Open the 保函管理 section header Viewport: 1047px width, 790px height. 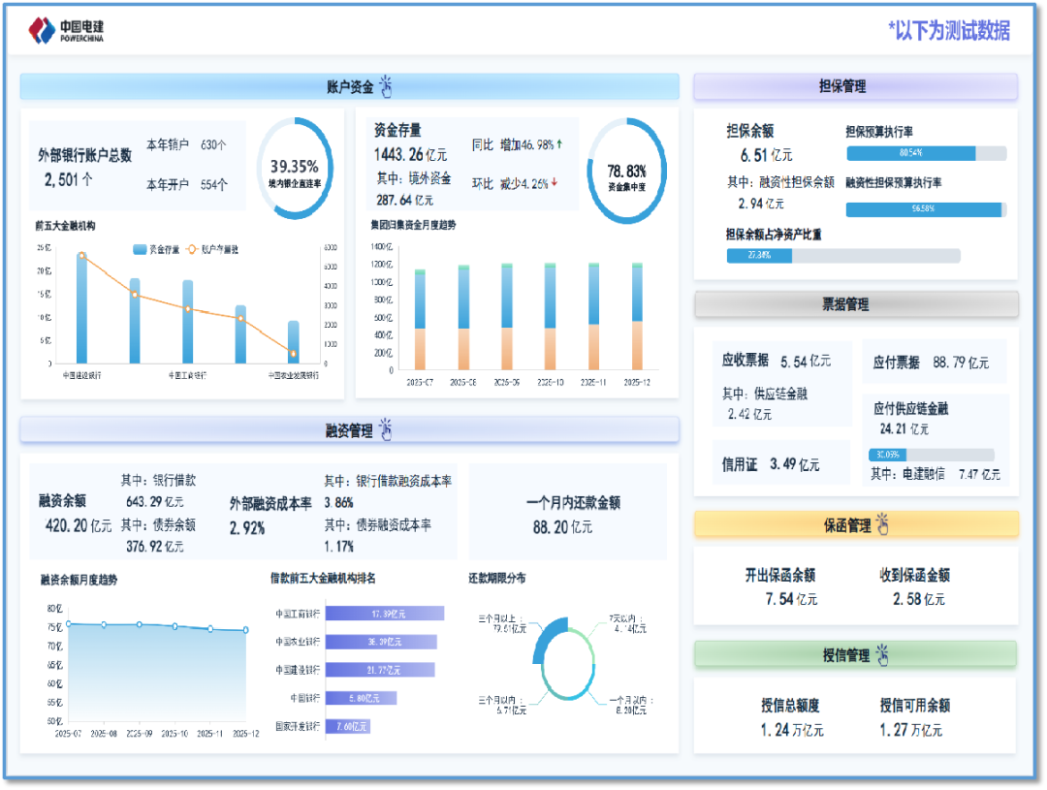[856, 524]
